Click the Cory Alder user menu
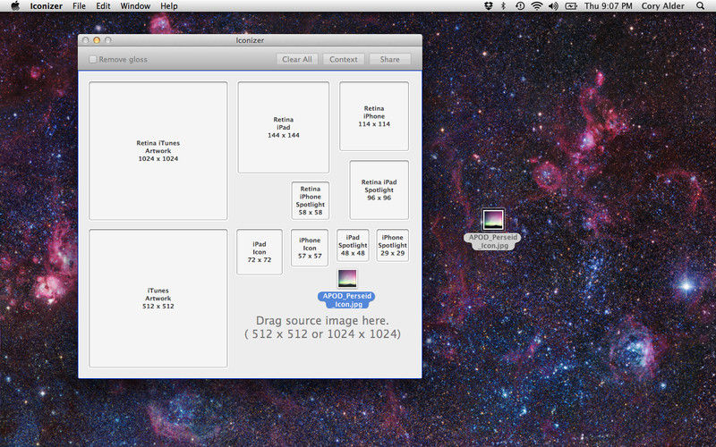This screenshot has height=447, width=716. point(663,6)
